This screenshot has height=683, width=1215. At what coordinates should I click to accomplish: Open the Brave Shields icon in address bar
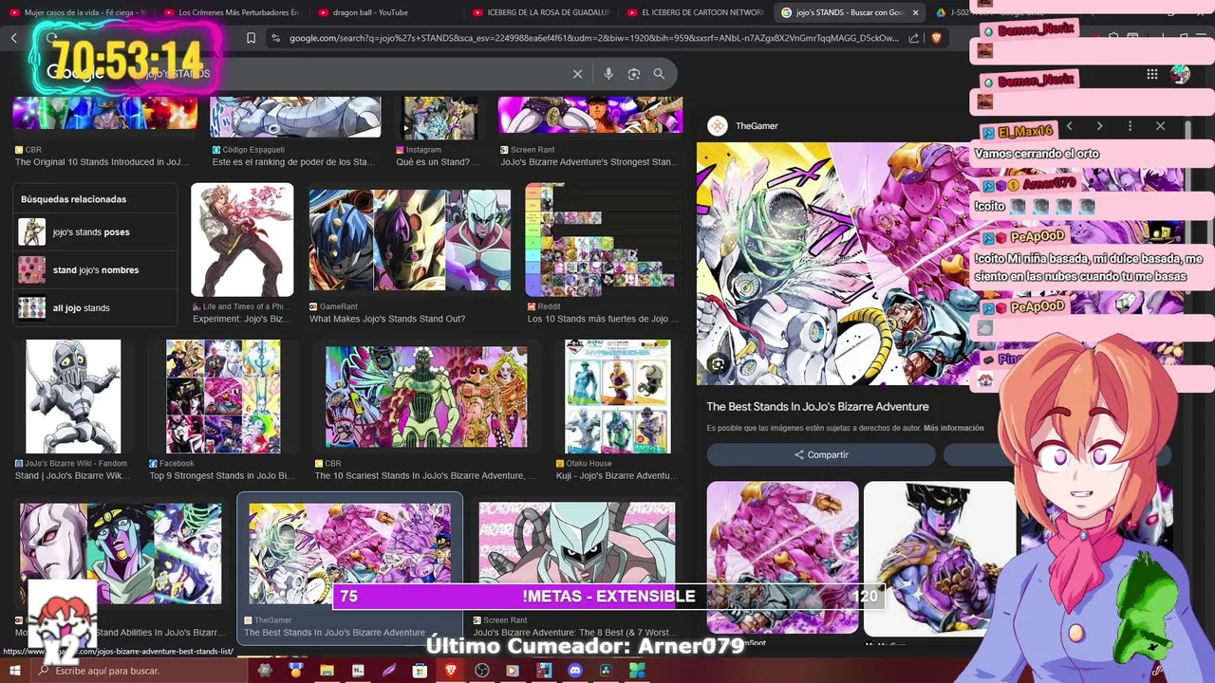click(x=937, y=38)
